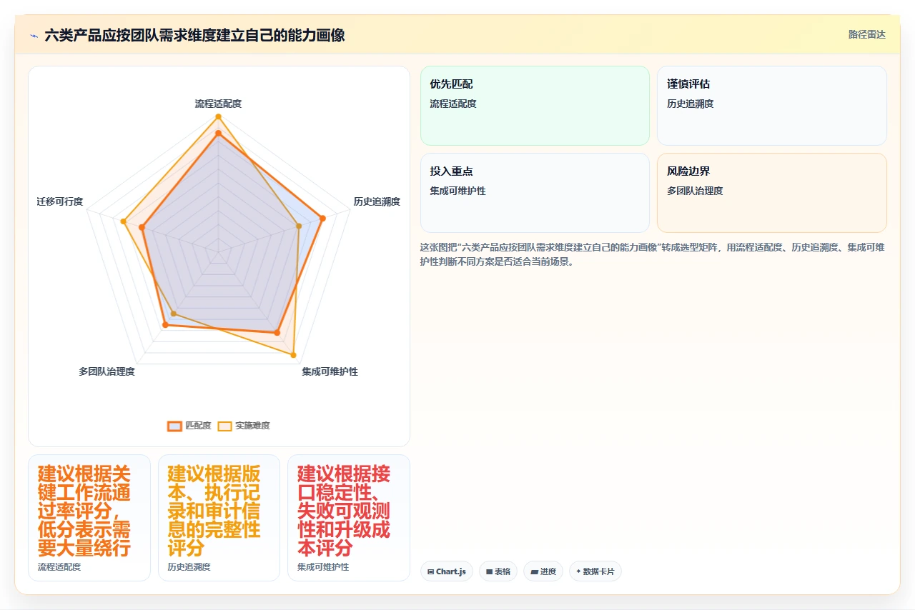Click the orange 匹配度 point on 历史追溯度 axis

pyautogui.click(x=322, y=218)
